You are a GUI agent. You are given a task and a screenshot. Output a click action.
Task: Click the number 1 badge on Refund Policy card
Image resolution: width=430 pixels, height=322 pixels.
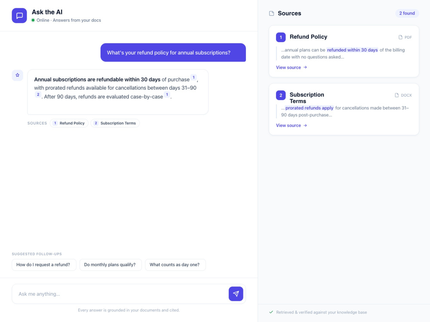281,37
